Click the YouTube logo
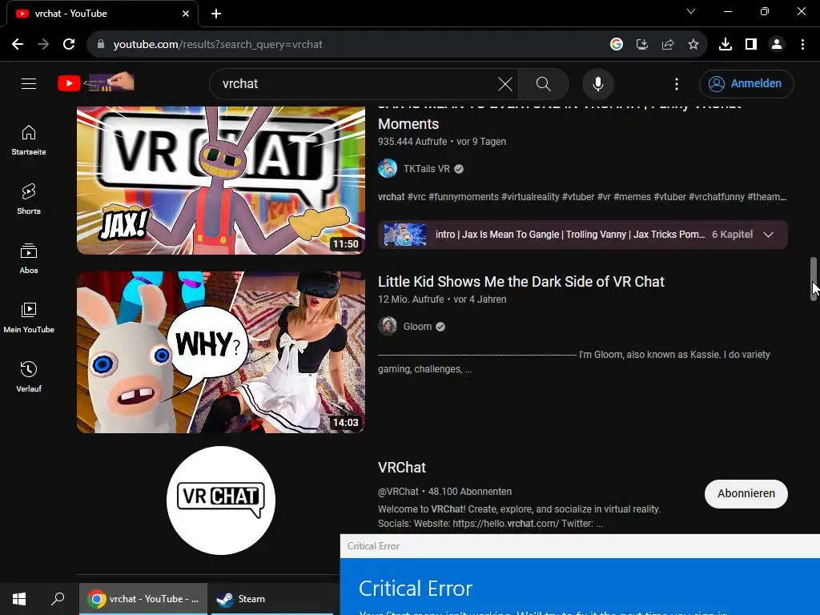 96,82
